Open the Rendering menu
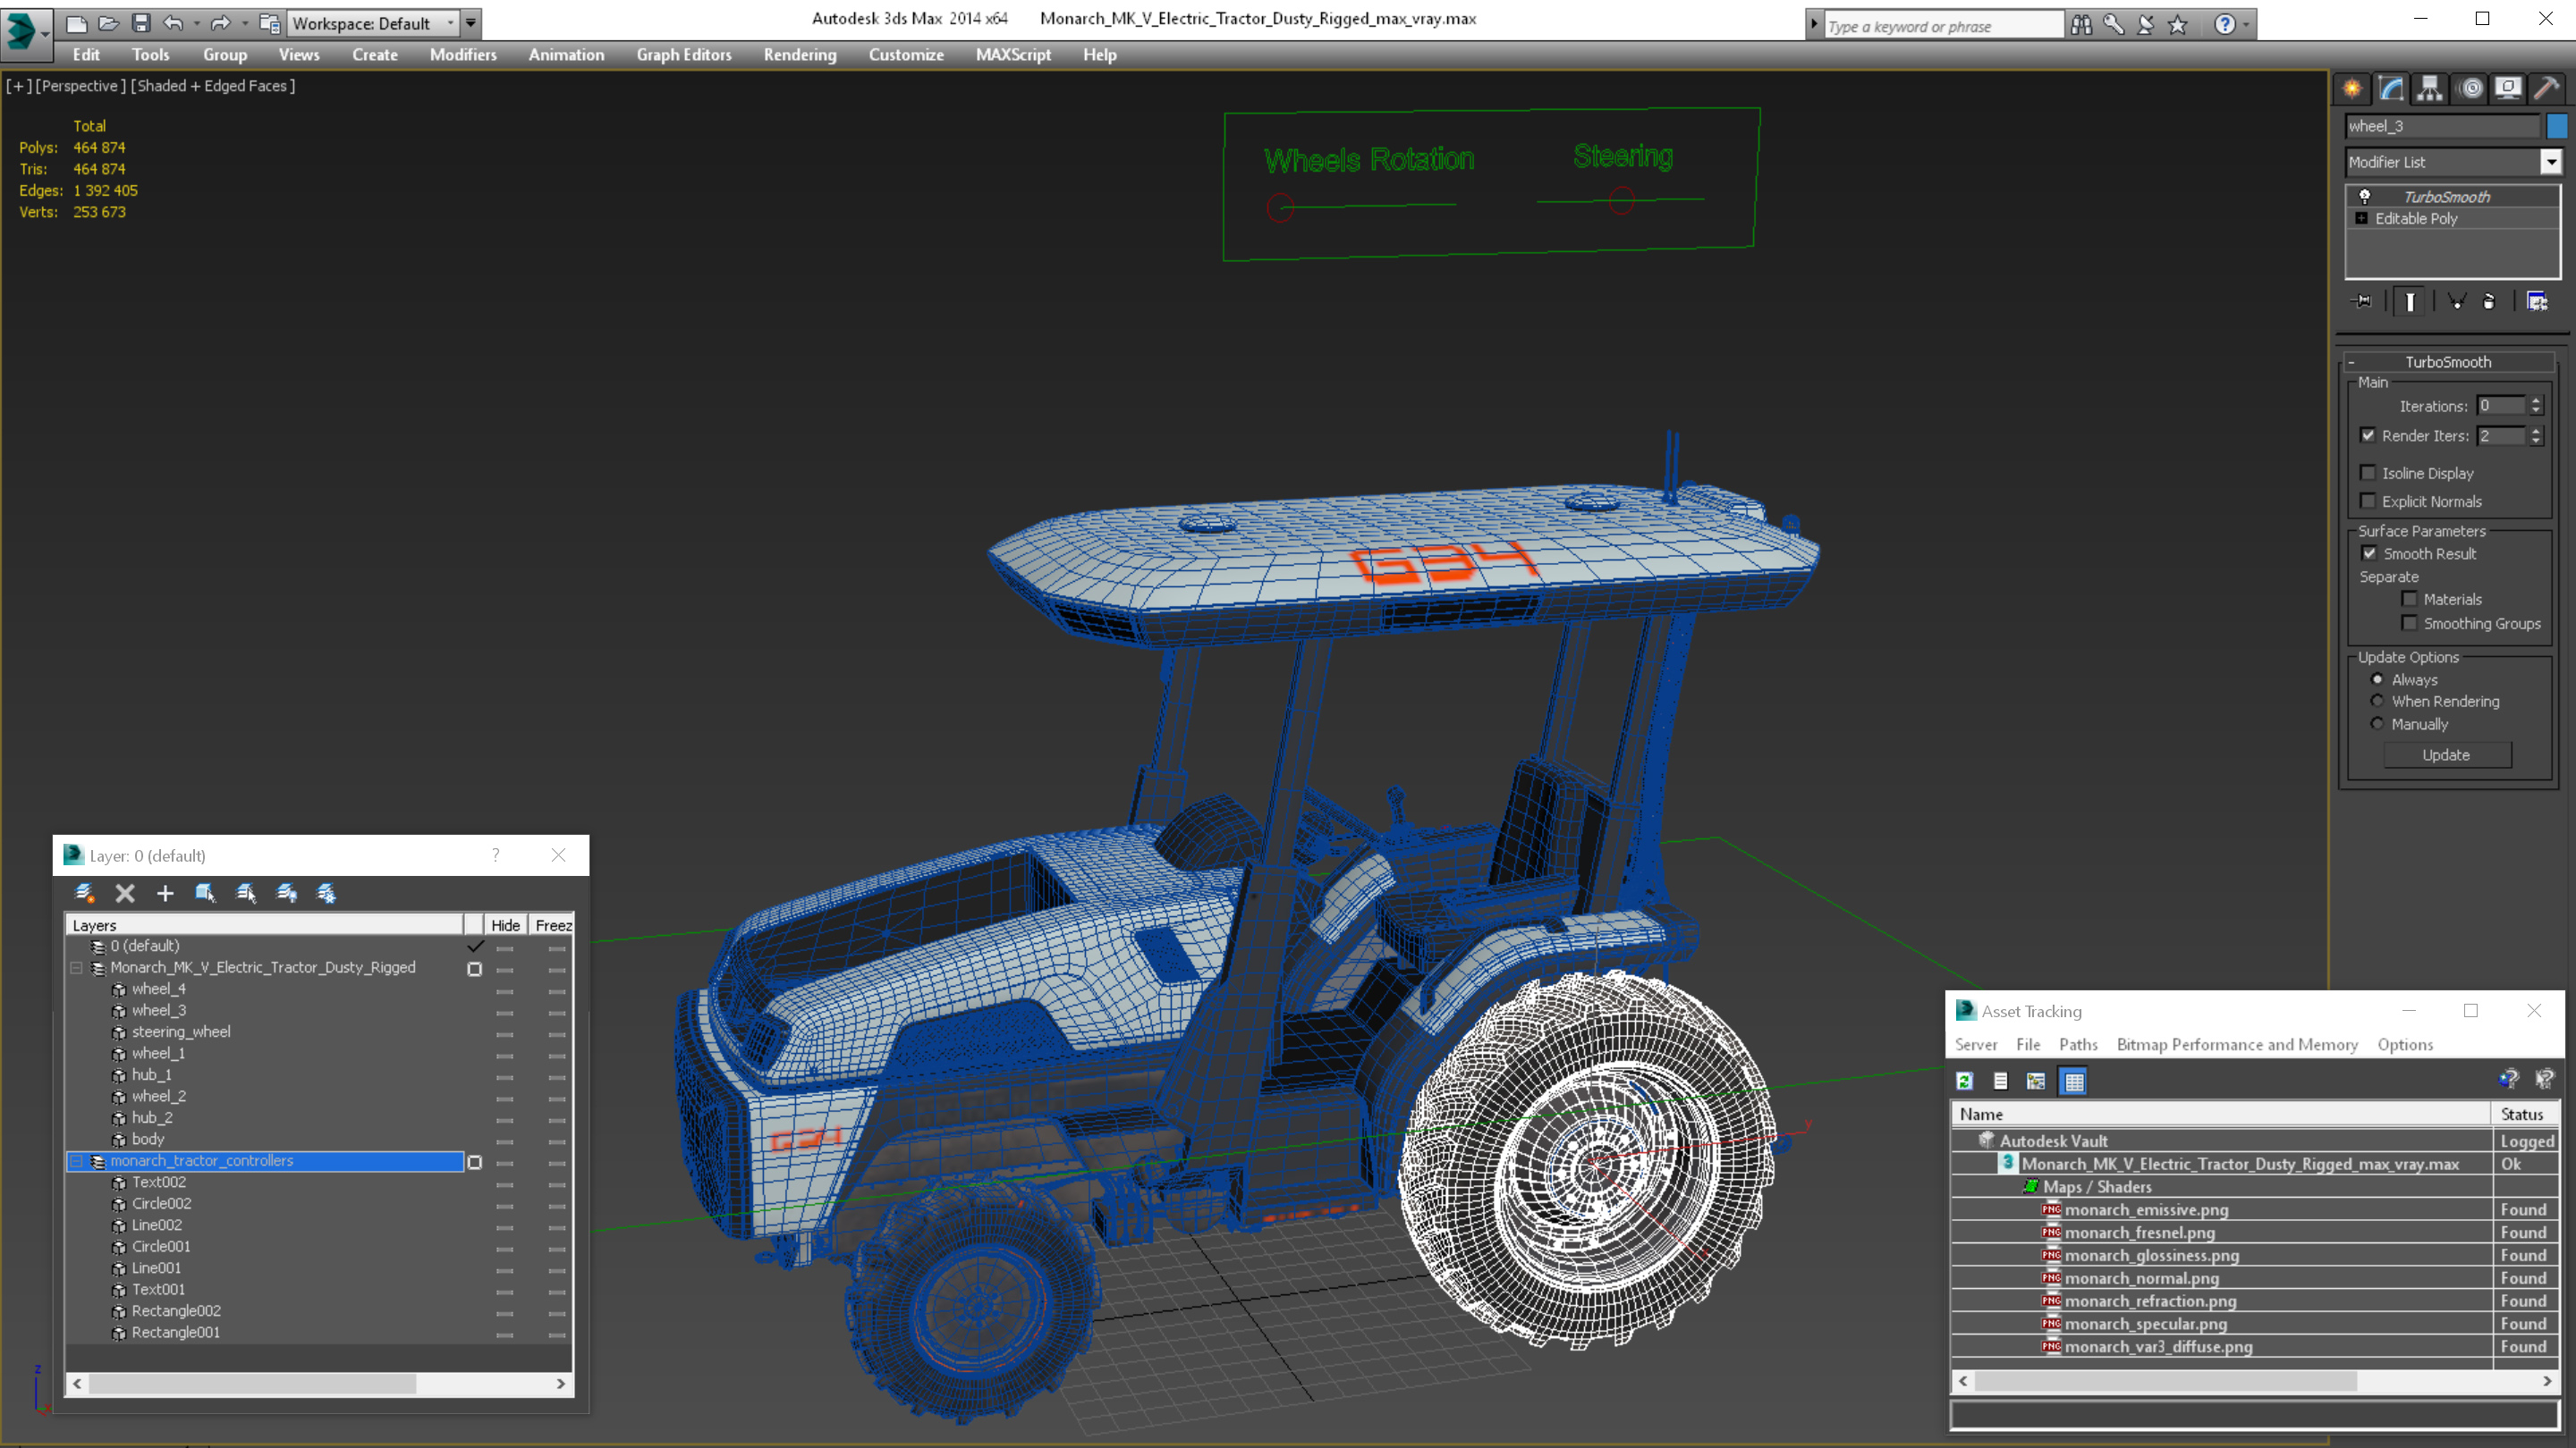2576x1448 pixels. (x=800, y=55)
